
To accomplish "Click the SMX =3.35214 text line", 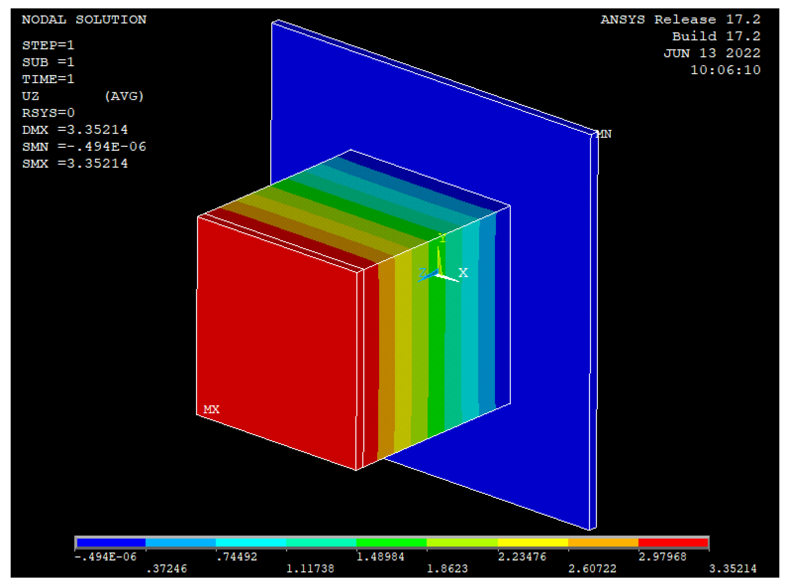I will coord(75,163).
